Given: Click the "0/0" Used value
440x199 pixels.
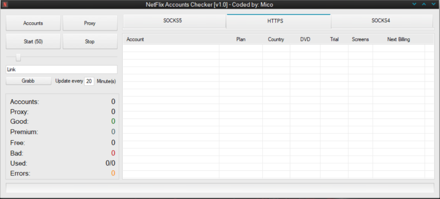Looking at the screenshot, I should 110,163.
